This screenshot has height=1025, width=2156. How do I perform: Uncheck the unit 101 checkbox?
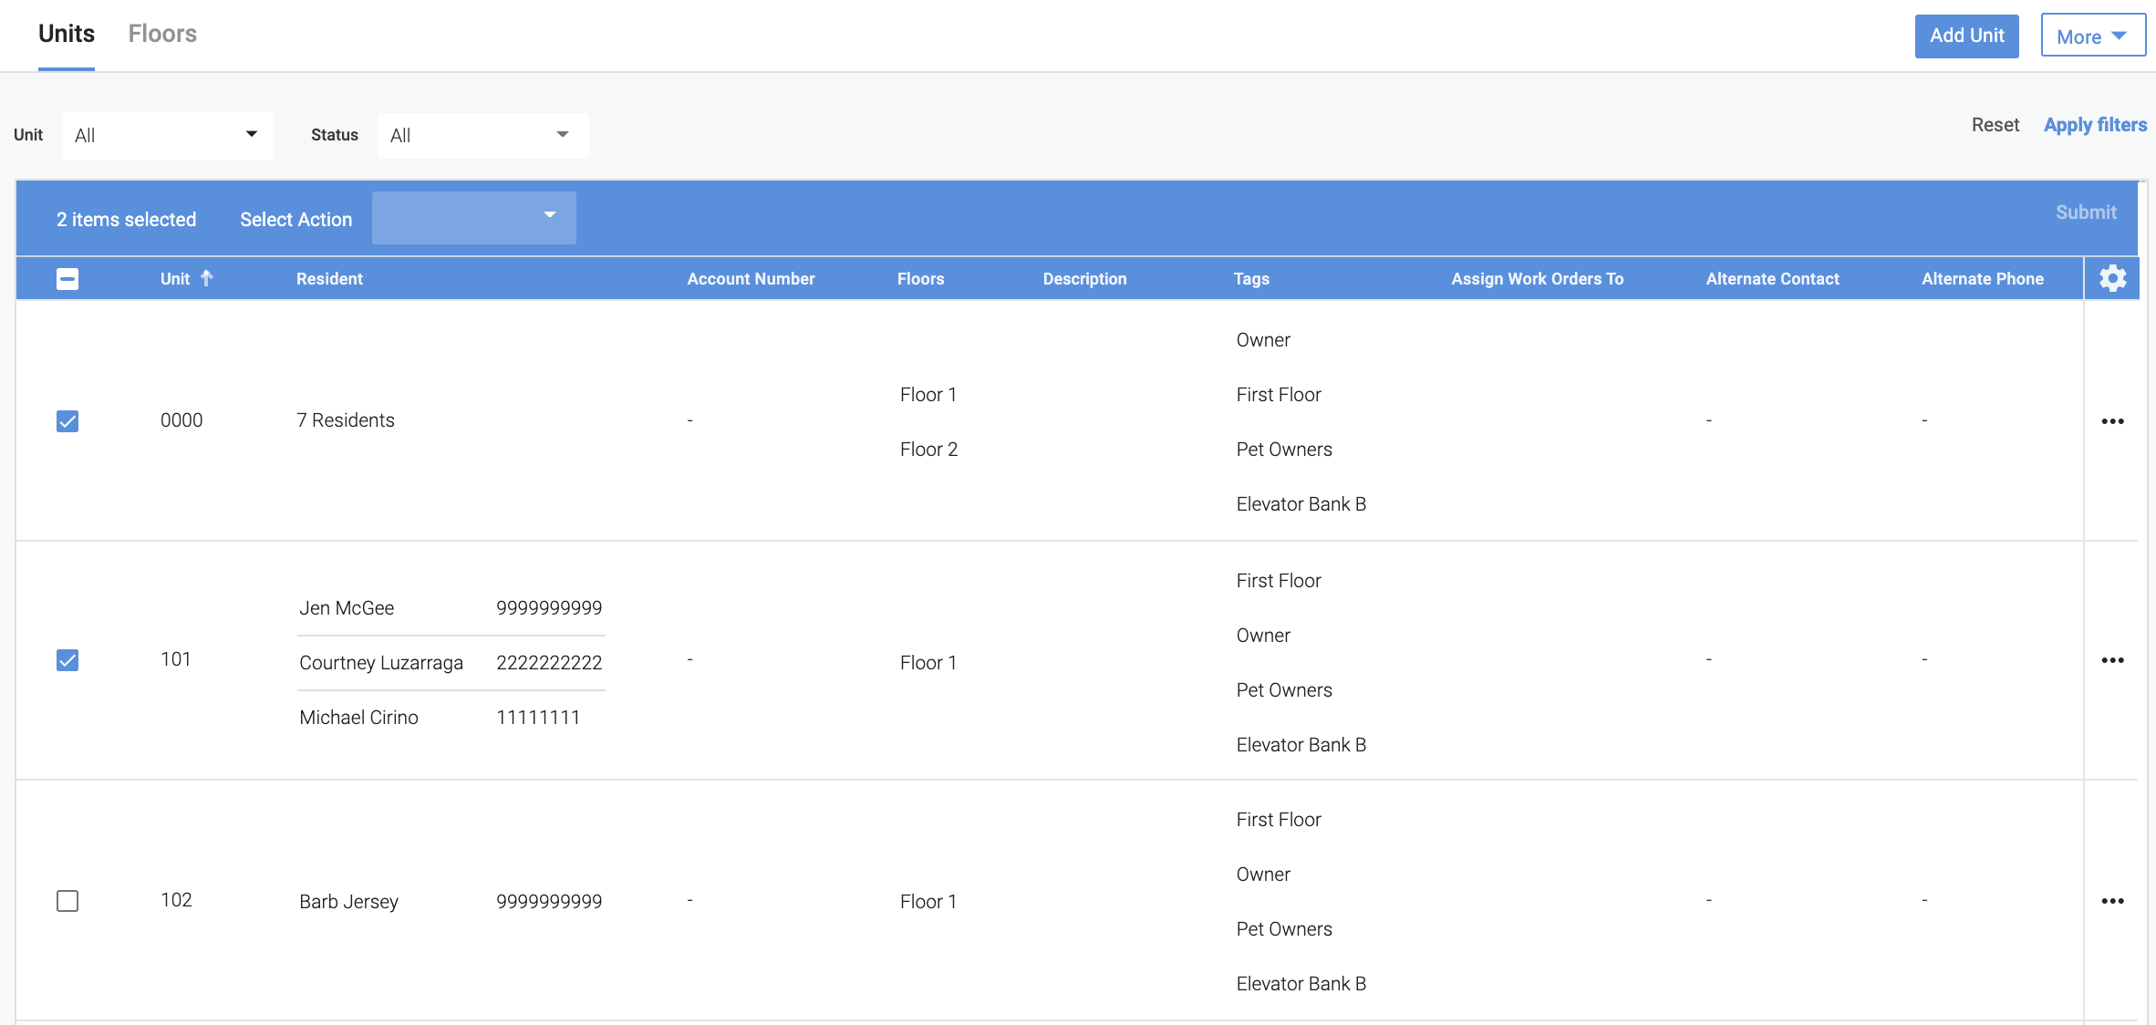67,660
